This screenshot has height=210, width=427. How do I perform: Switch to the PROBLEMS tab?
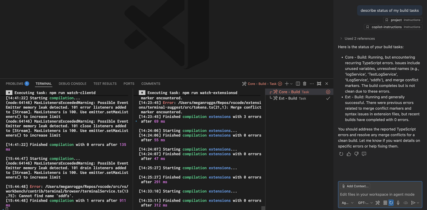14,84
